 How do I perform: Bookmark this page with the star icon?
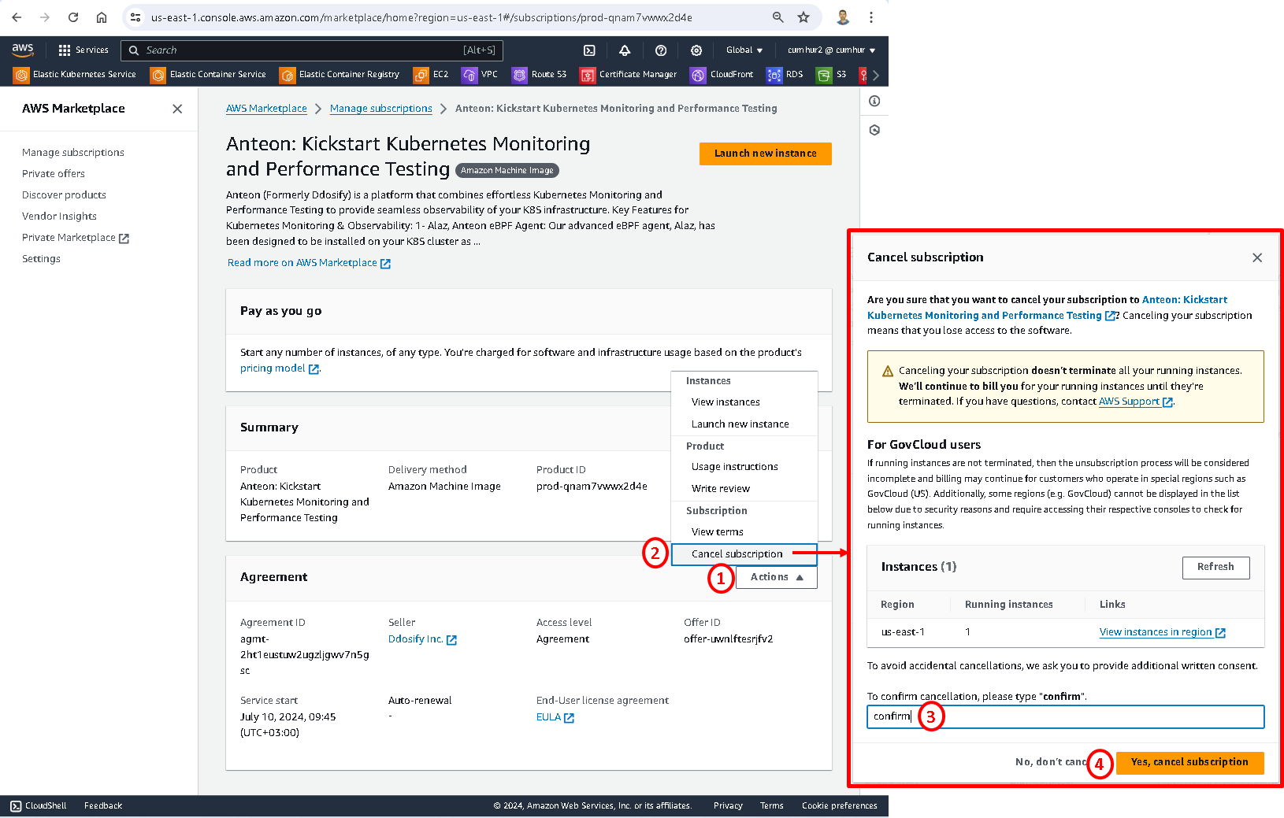[x=803, y=17]
